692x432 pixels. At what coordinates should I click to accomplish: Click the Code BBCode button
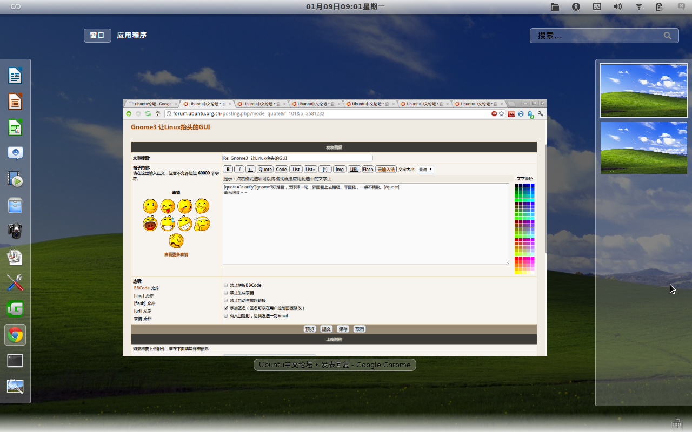tap(281, 169)
